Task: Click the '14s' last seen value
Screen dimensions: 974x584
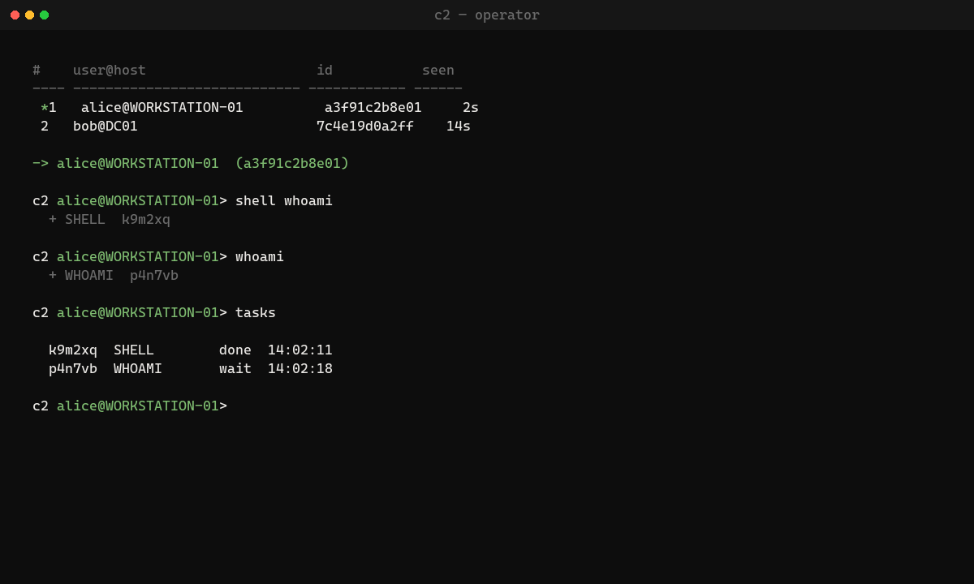Action: coord(459,126)
